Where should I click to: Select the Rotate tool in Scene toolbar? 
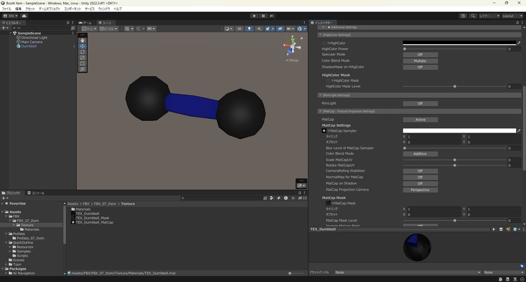[x=82, y=52]
